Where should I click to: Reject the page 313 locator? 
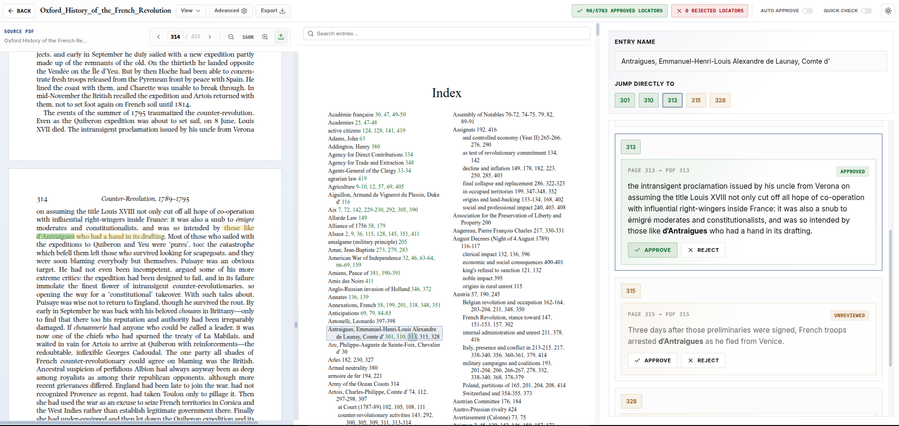pos(703,250)
